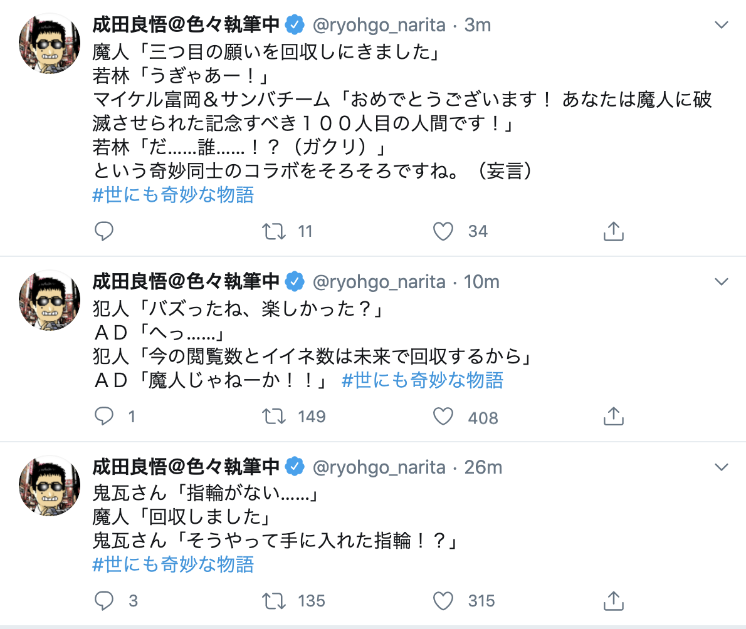Open the more-options chevron on the 3m tweet

[x=722, y=26]
